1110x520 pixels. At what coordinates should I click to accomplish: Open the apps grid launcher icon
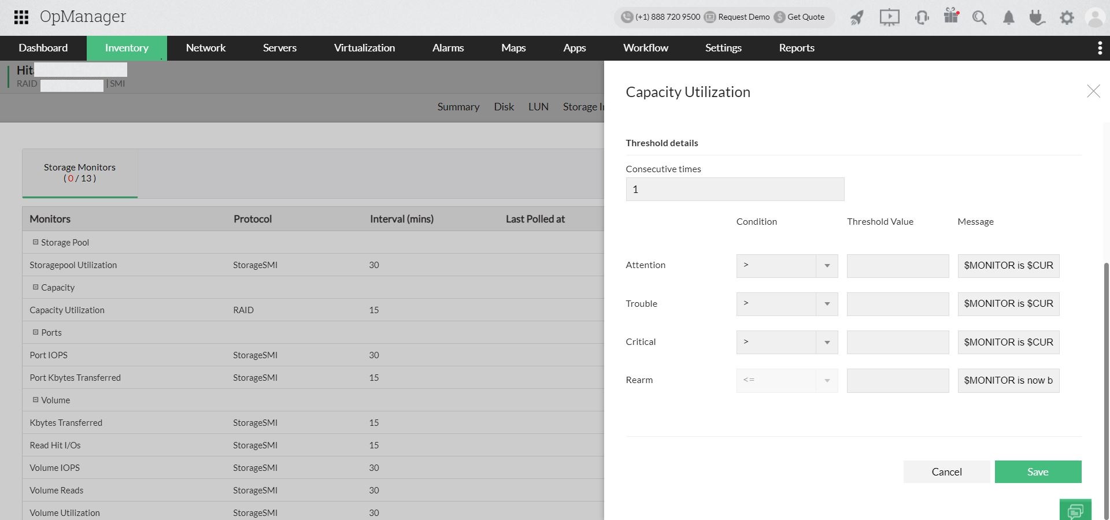click(x=21, y=17)
